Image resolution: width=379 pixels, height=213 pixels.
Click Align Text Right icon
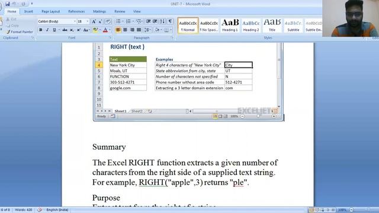coord(132,30)
